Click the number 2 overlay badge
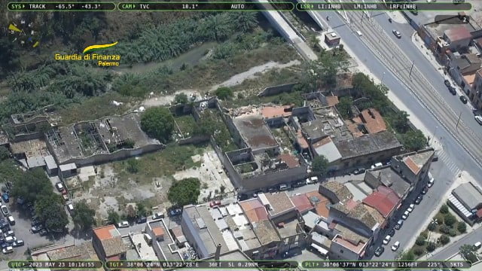This screenshot has height=271, width=482. pos(465,20)
